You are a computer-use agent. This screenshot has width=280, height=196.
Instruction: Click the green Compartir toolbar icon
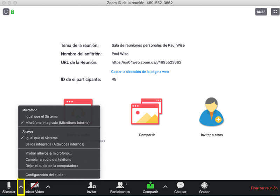(x=150, y=185)
